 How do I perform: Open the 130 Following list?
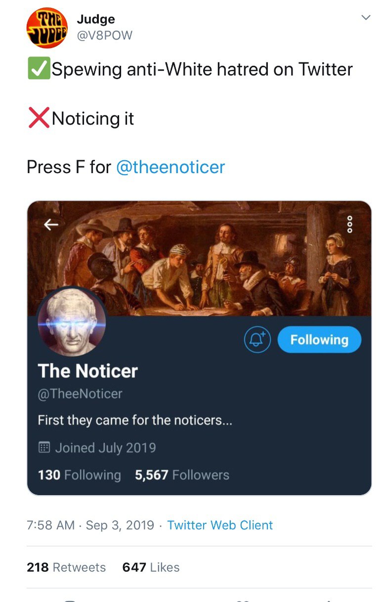(x=80, y=475)
